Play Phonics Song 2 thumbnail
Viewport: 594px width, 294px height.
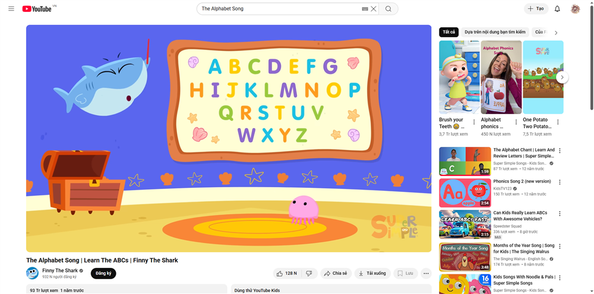point(465,193)
